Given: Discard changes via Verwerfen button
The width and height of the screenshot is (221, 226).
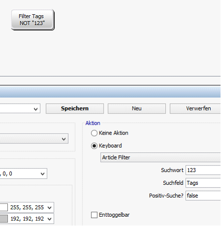Looking at the screenshot, I should [195, 109].
